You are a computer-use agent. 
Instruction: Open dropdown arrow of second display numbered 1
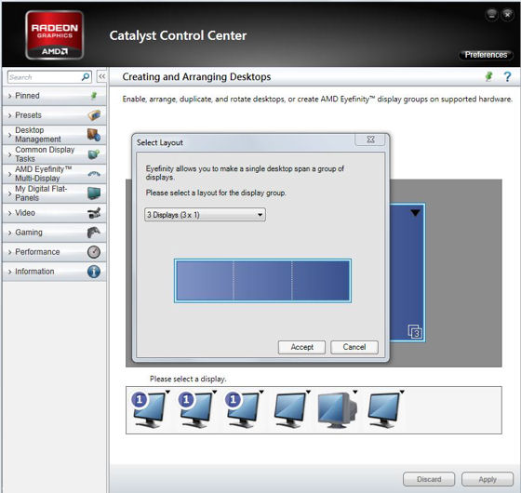[215, 392]
